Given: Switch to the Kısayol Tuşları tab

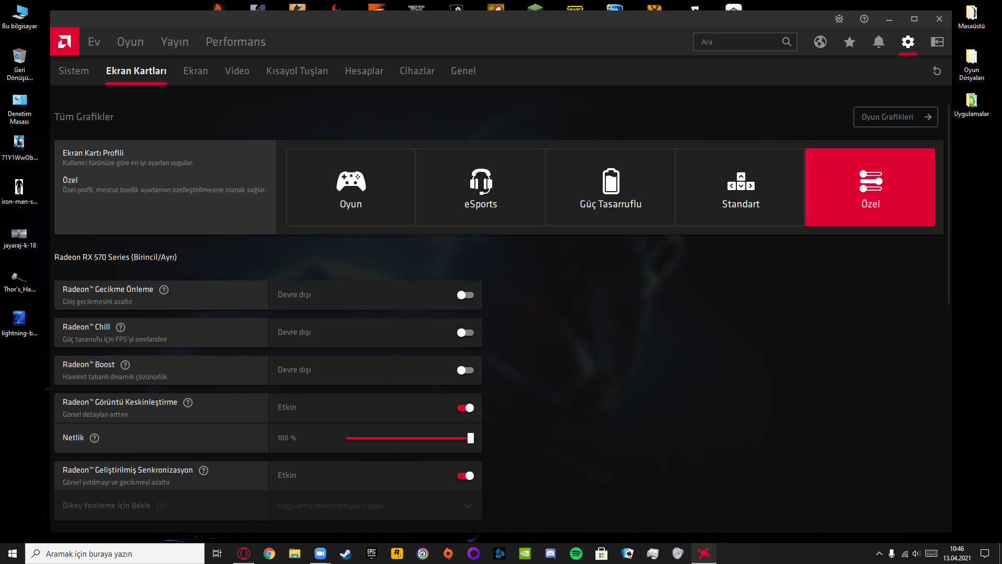Looking at the screenshot, I should point(297,71).
